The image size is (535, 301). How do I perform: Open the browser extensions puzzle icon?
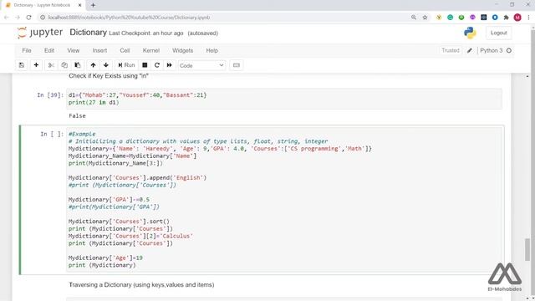point(506,18)
